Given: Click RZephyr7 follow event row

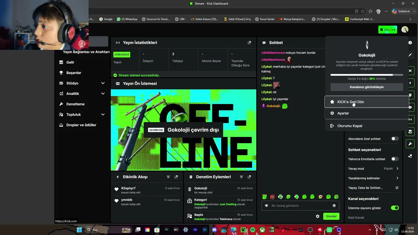Looking at the screenshot, I should (x=147, y=190).
